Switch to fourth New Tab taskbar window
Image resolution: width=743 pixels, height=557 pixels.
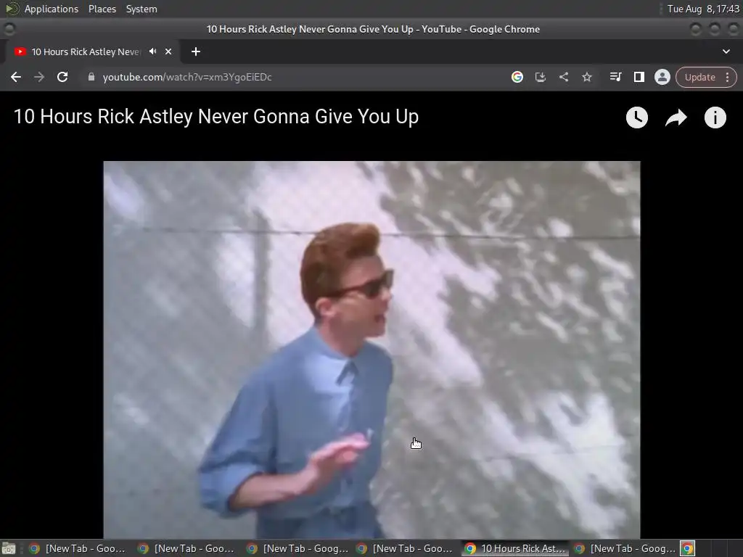pos(406,548)
